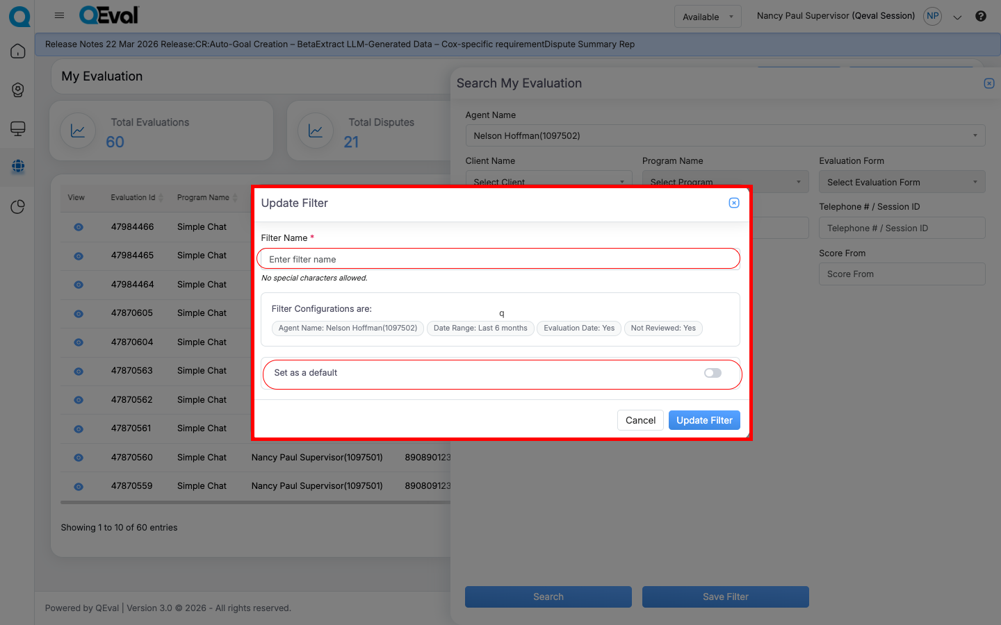Expand the Agent Name dropdown
The height and width of the screenshot is (625, 1001).
click(725, 135)
